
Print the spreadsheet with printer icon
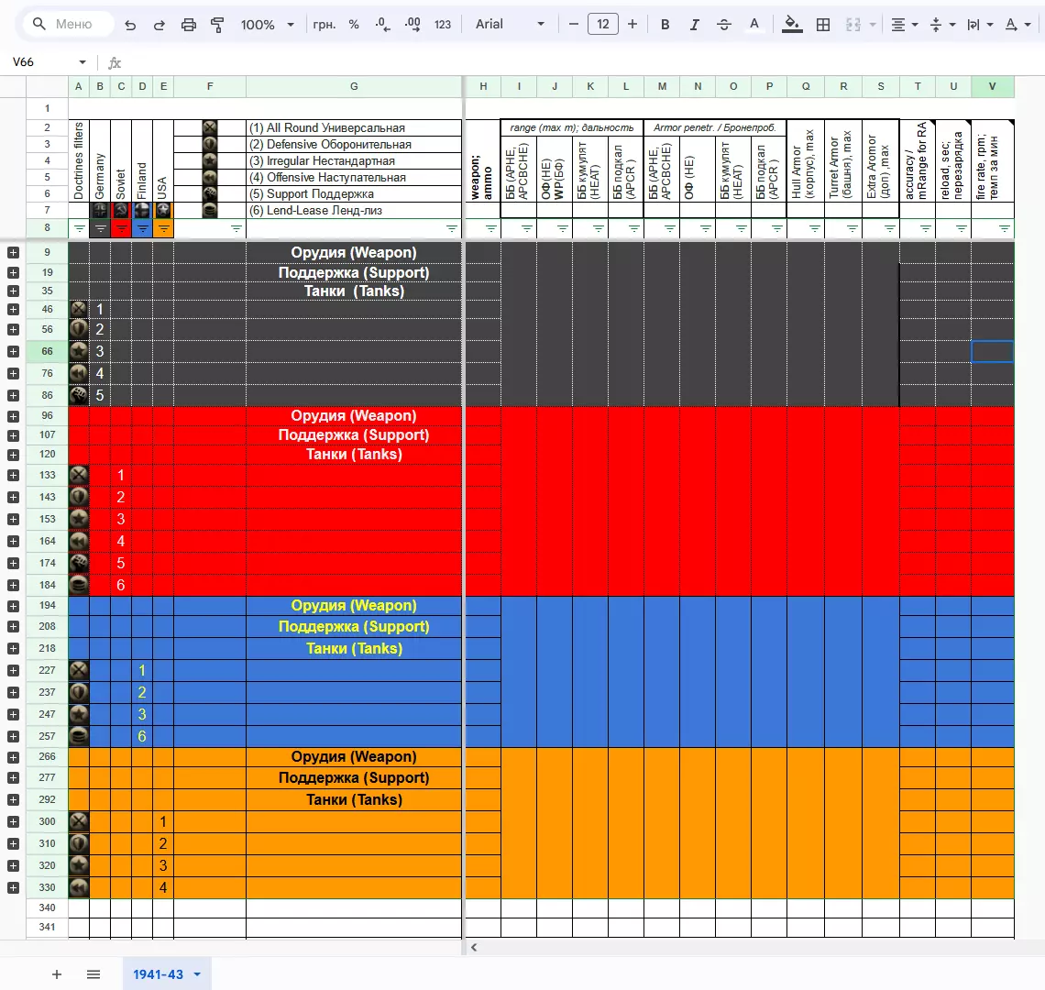[x=189, y=25]
